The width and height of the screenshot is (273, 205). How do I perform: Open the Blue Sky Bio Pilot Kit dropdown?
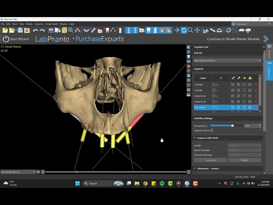pyautogui.click(x=227, y=61)
